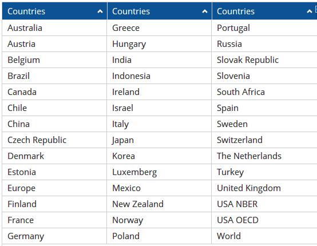317x246 pixels.
Task: Open The Netherlands entry
Action: click(249, 156)
